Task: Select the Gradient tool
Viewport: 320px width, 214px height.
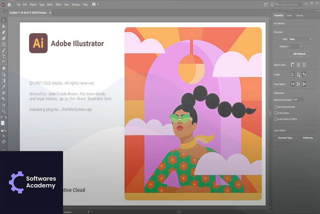Action: point(4,80)
